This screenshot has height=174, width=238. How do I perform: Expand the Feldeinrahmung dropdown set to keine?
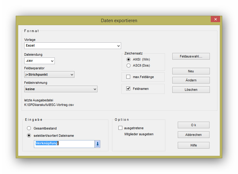point(61,89)
